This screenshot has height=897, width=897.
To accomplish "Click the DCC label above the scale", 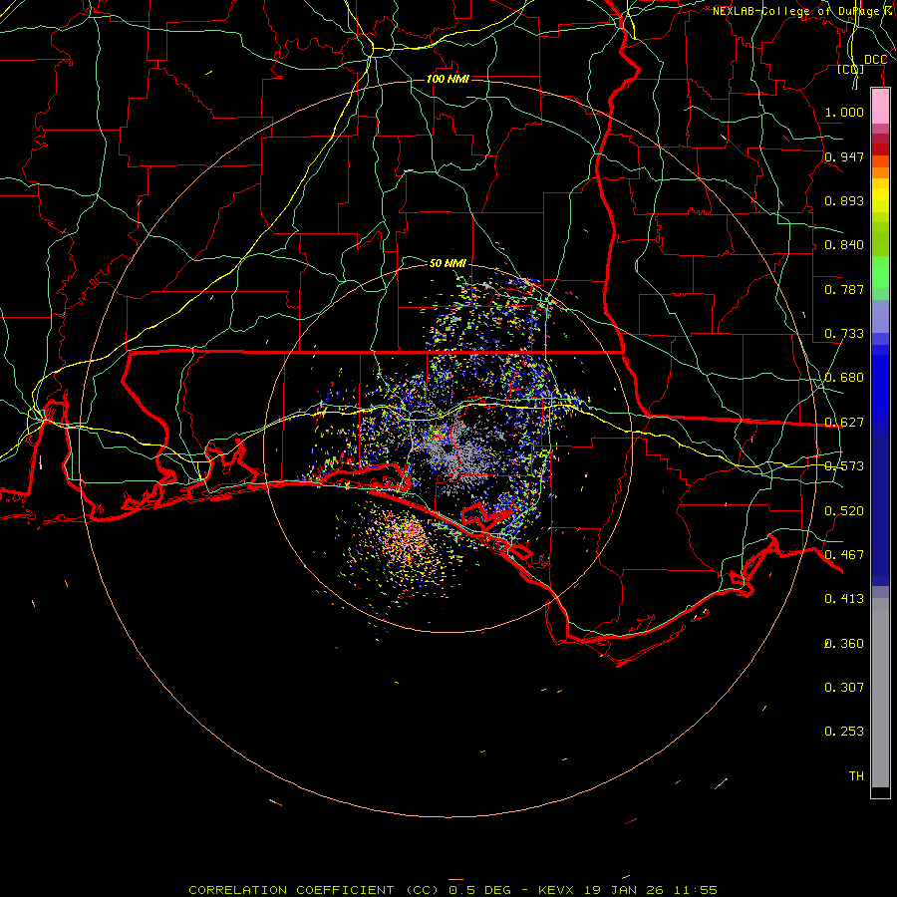I will (x=875, y=60).
